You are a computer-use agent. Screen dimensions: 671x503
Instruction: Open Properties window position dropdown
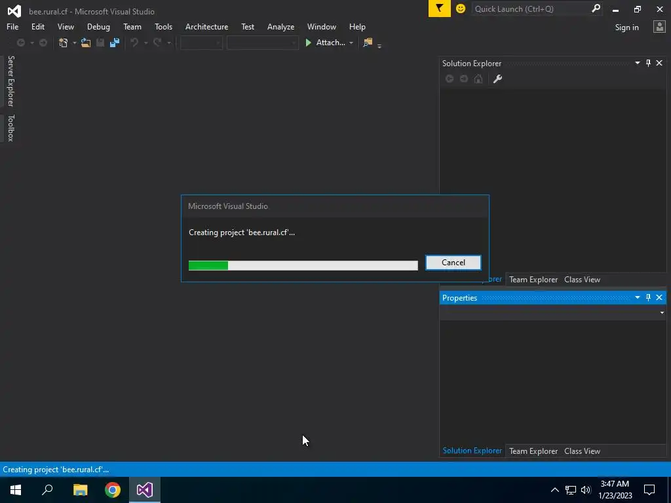pyautogui.click(x=637, y=298)
